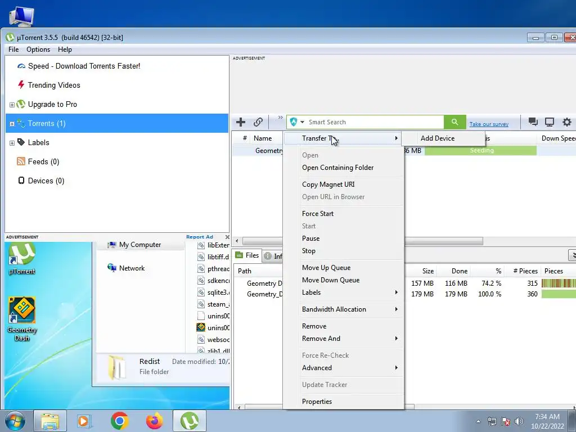Viewport: 576px width, 432px height.
Task: Open the Options menu
Action: (38, 49)
